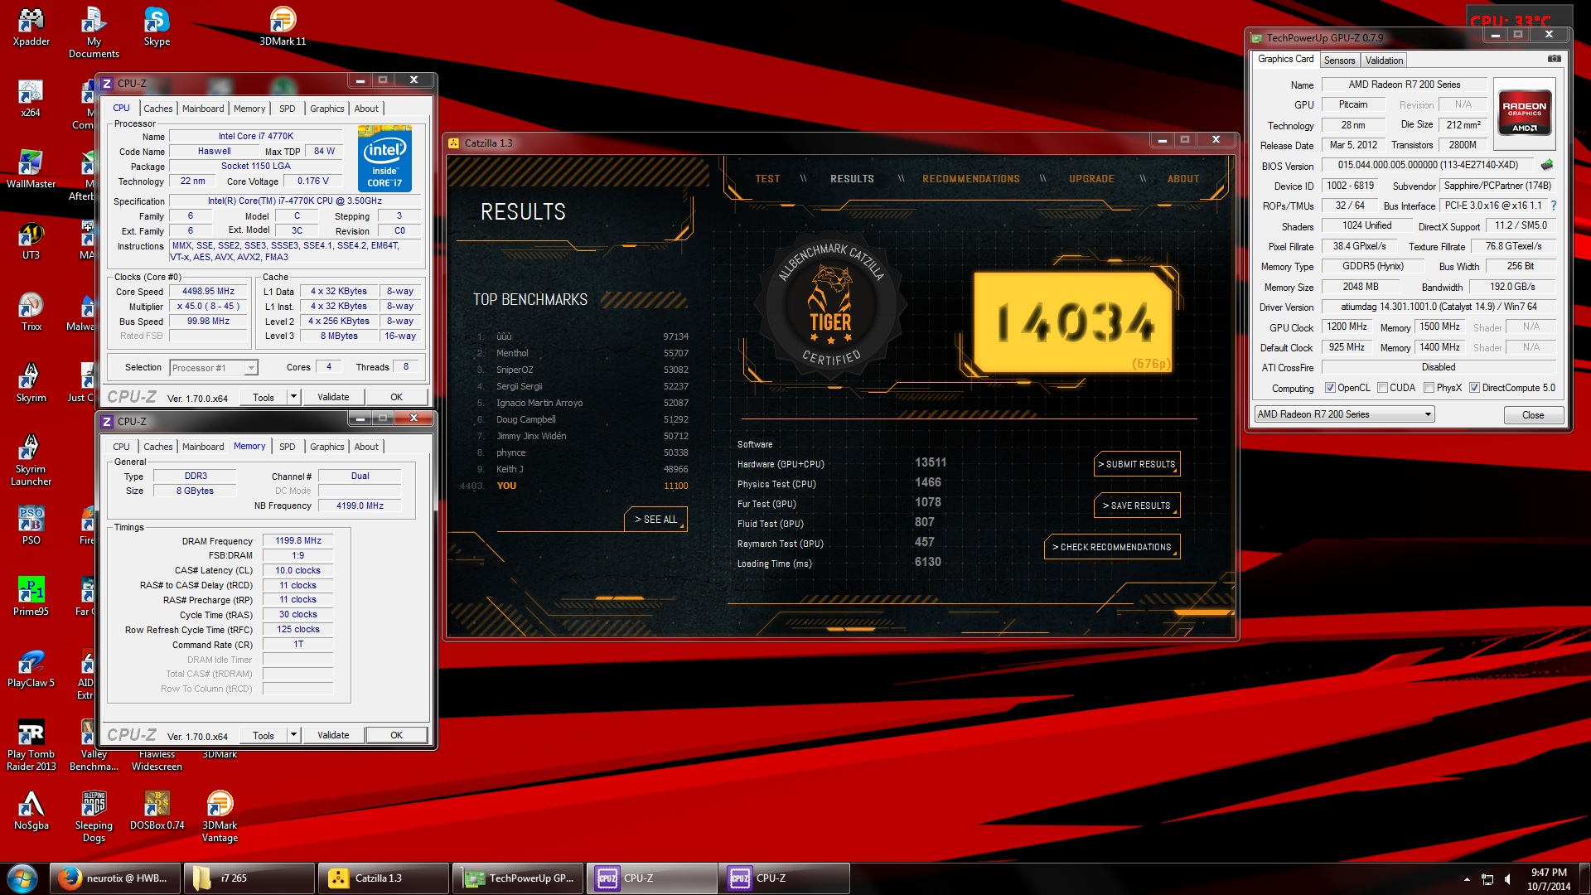Click the Intel Core i7 logo in CPU-Z
The width and height of the screenshot is (1591, 895).
click(384, 158)
